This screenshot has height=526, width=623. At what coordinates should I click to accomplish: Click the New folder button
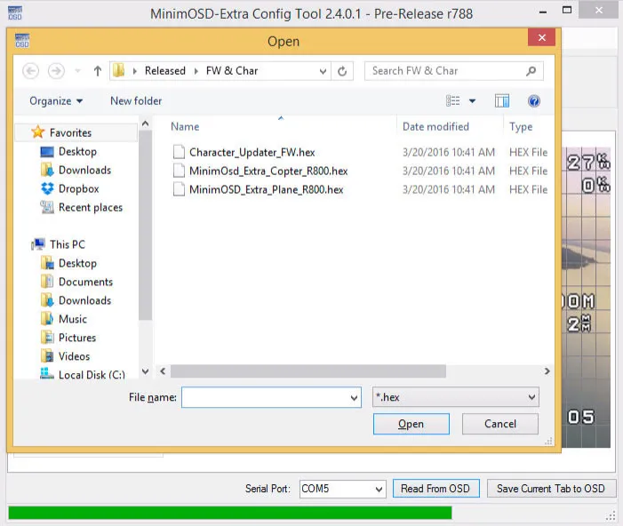136,101
